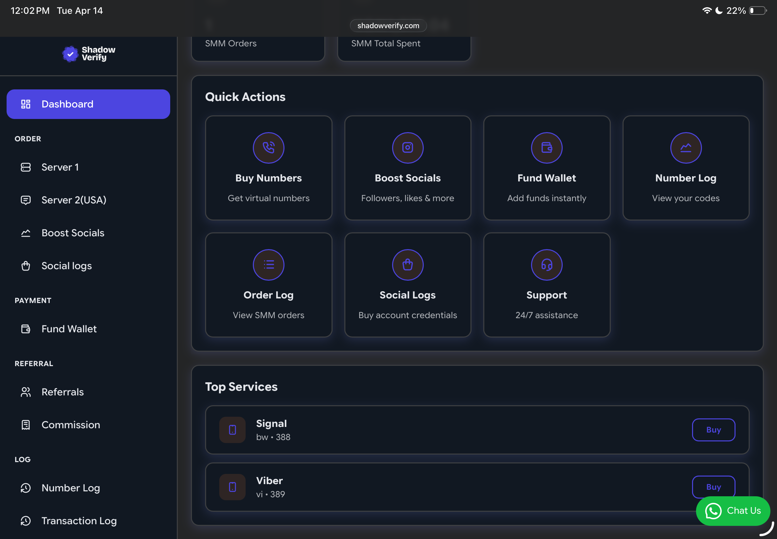The height and width of the screenshot is (539, 777).
Task: Go to Referrals in sidebar
Action: click(62, 392)
